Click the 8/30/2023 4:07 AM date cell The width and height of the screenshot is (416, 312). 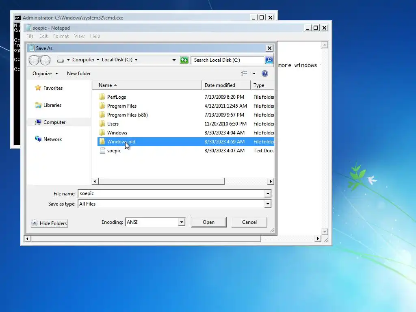[224, 151]
